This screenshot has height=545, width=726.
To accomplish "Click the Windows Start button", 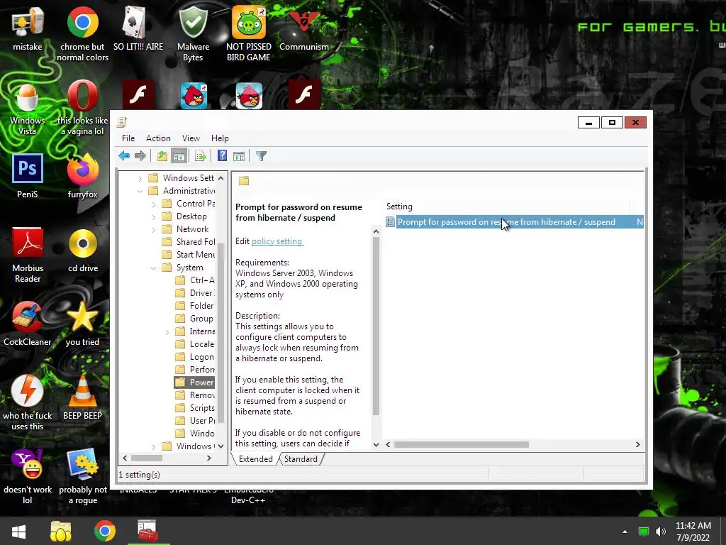I will tap(19, 531).
